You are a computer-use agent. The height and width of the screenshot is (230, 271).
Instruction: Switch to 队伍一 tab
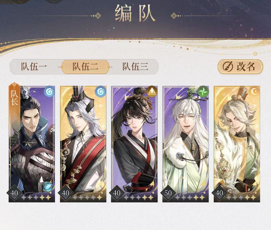[34, 67]
